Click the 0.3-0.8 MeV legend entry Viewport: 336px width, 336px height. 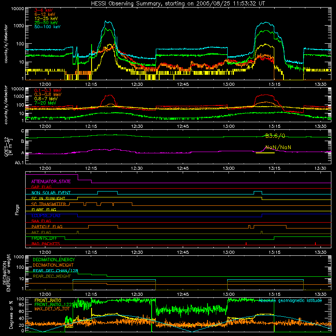[48, 94]
